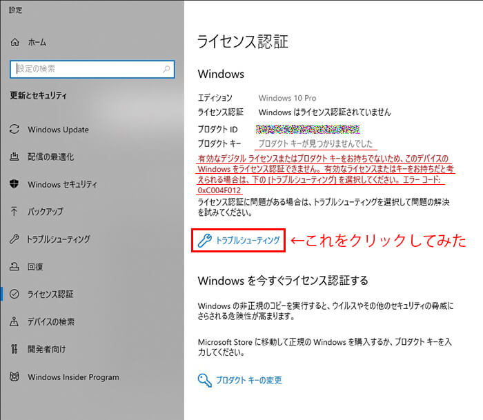Viewport: 483px width, 420px height.
Task: Click 'Windows を今すぐライセンス認証する' heading
Action: click(x=283, y=281)
